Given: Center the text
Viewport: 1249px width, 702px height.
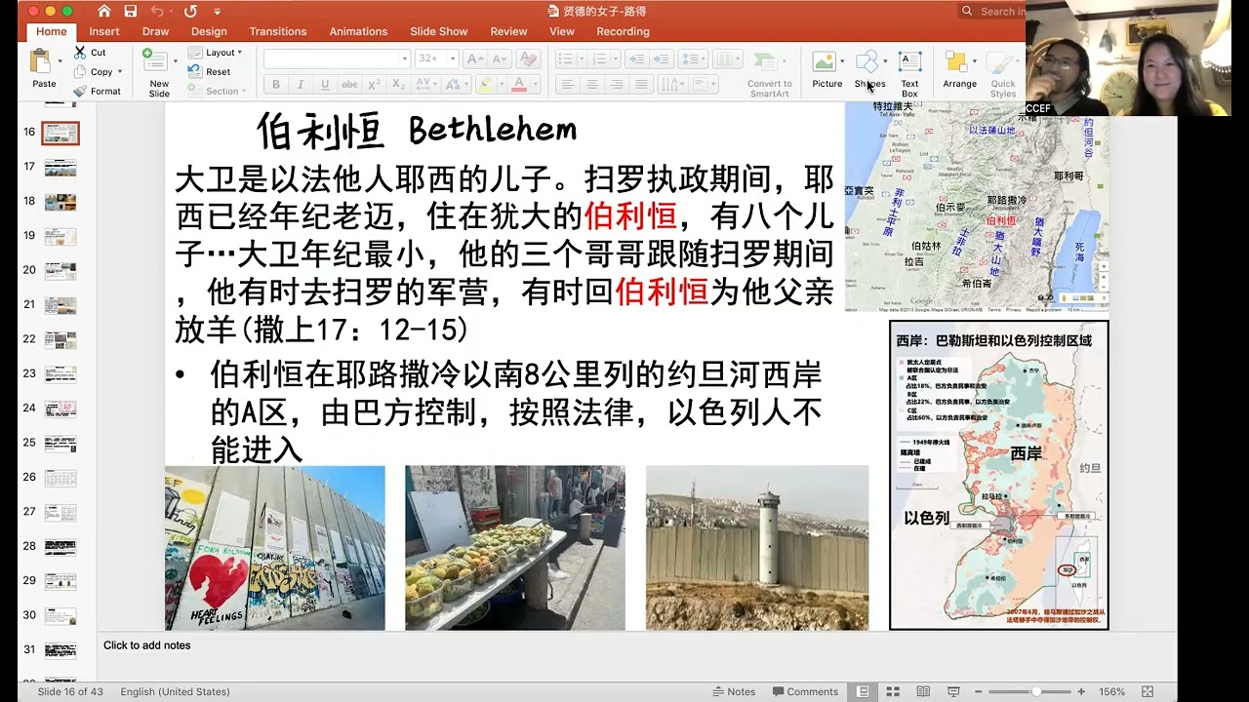Looking at the screenshot, I should click(591, 85).
